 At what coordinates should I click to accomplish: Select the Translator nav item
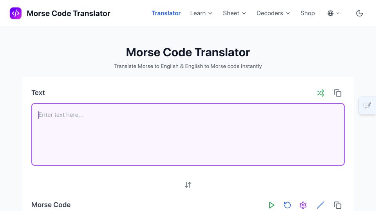click(166, 13)
